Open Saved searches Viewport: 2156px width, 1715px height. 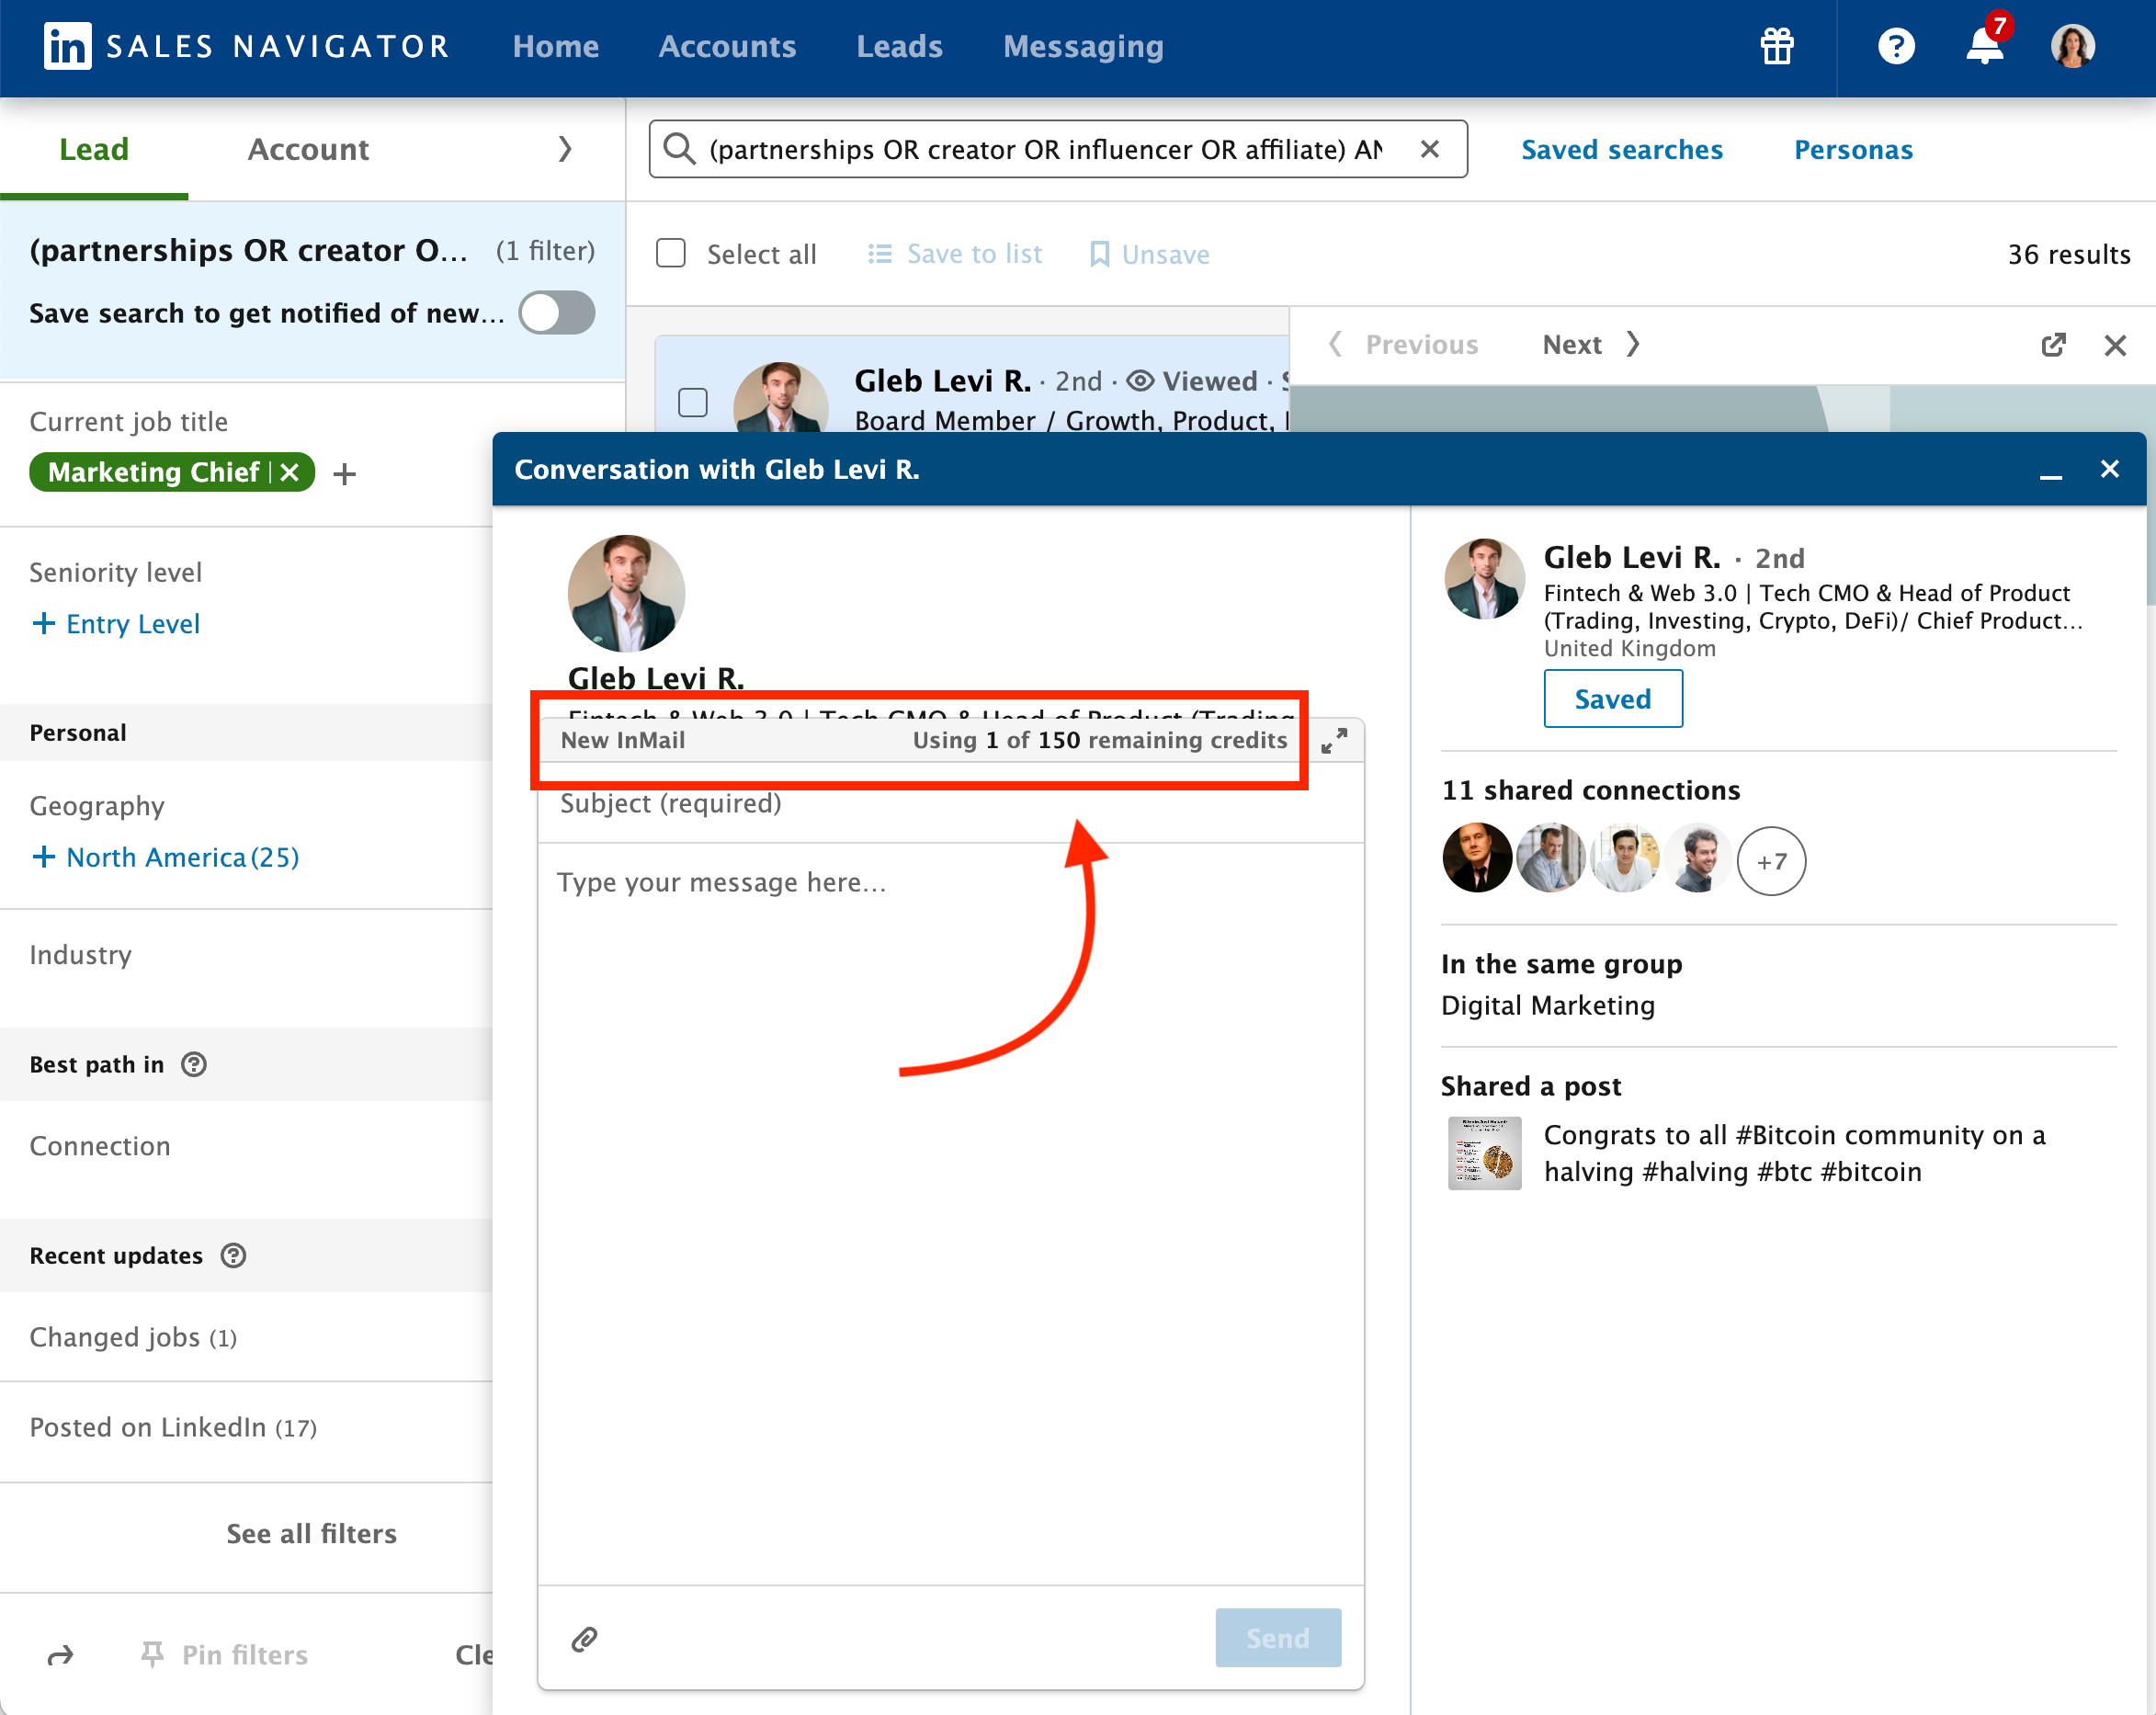(x=1622, y=149)
